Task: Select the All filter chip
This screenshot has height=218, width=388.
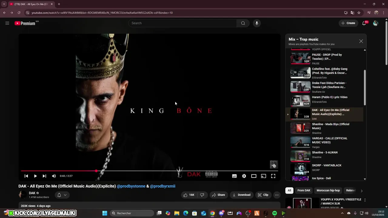Action: click(289, 190)
